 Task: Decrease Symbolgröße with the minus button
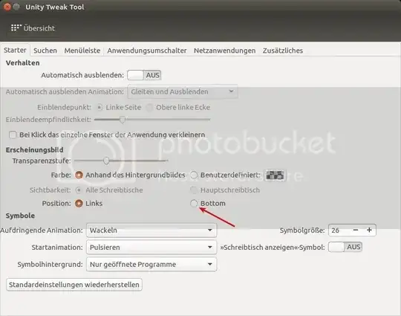[356, 230]
